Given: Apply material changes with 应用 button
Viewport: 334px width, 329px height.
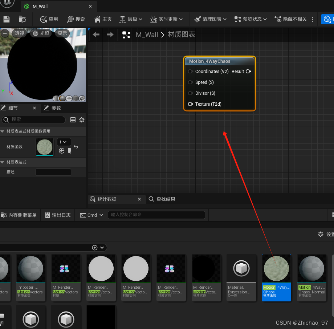Looking at the screenshot, I should point(49,19).
